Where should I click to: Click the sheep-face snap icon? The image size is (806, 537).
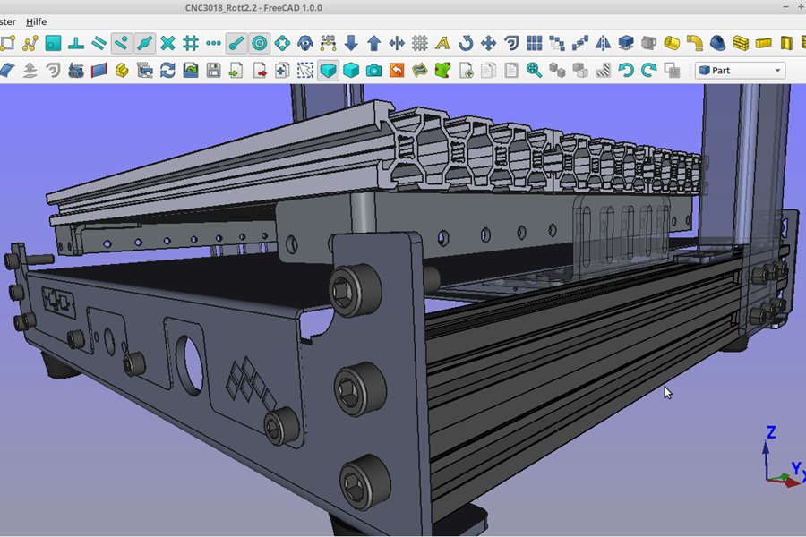pyautogui.click(x=305, y=43)
